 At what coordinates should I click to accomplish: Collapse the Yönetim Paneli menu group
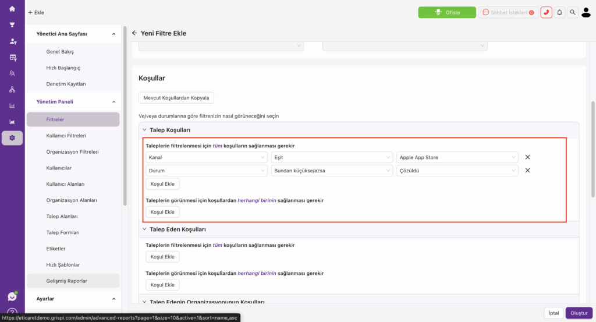113,102
